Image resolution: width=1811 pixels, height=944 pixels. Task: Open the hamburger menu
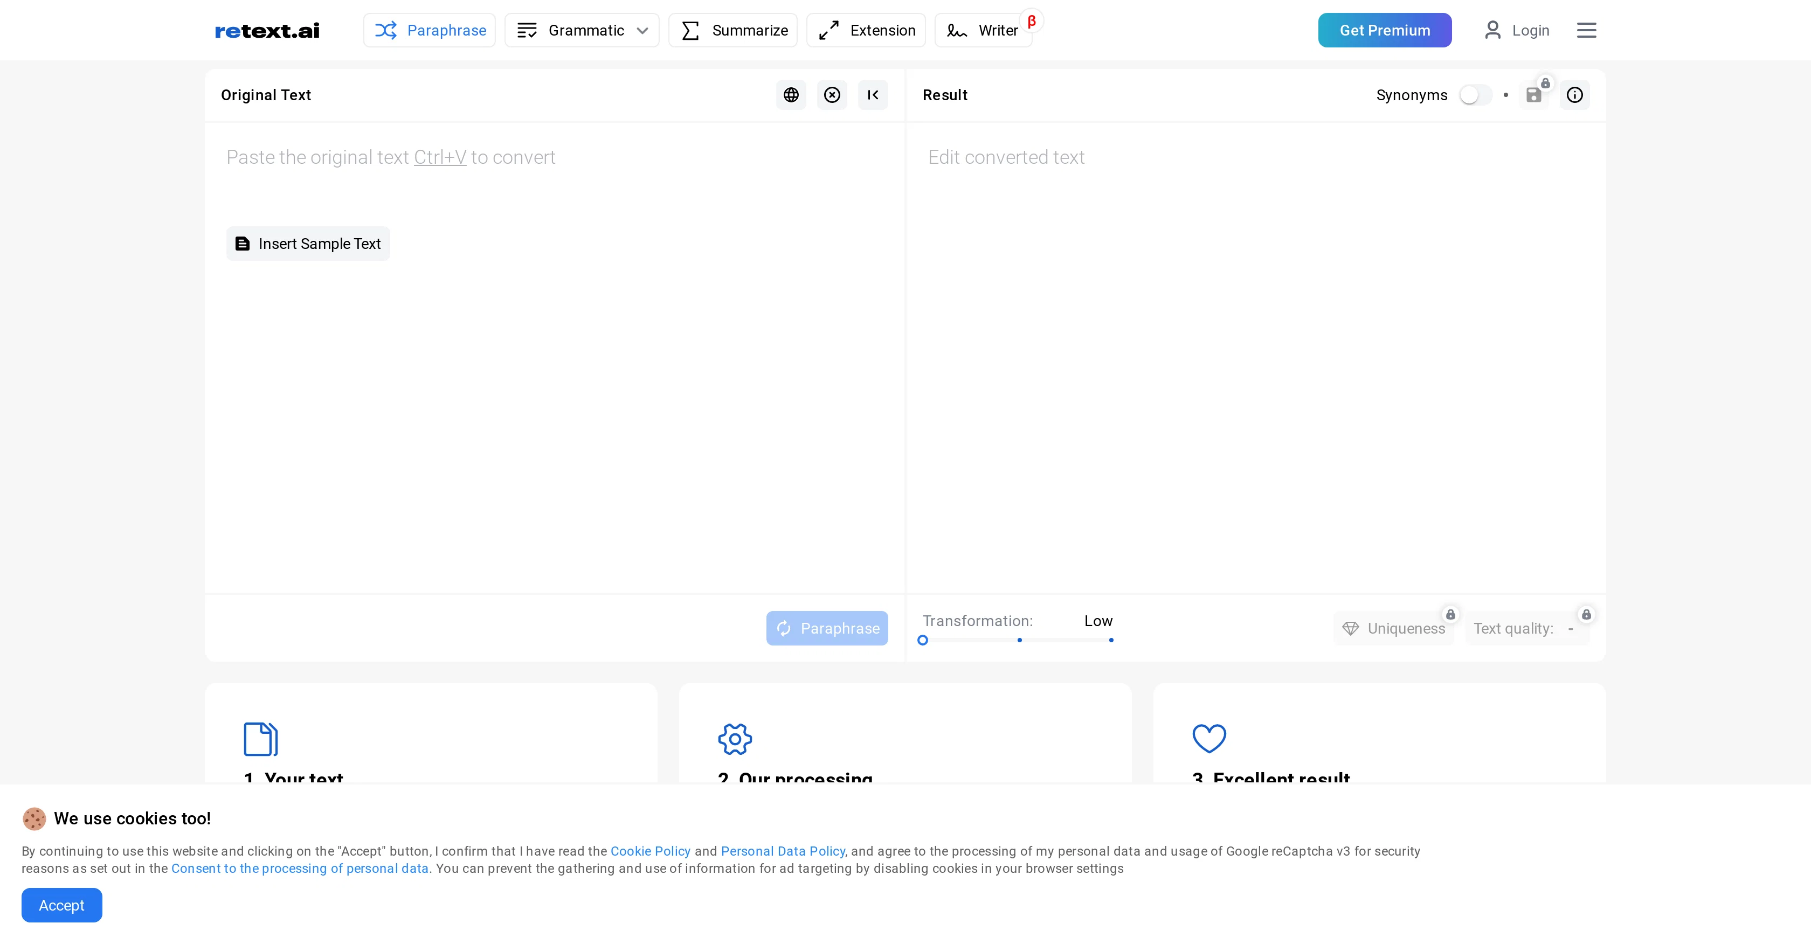pos(1586,30)
